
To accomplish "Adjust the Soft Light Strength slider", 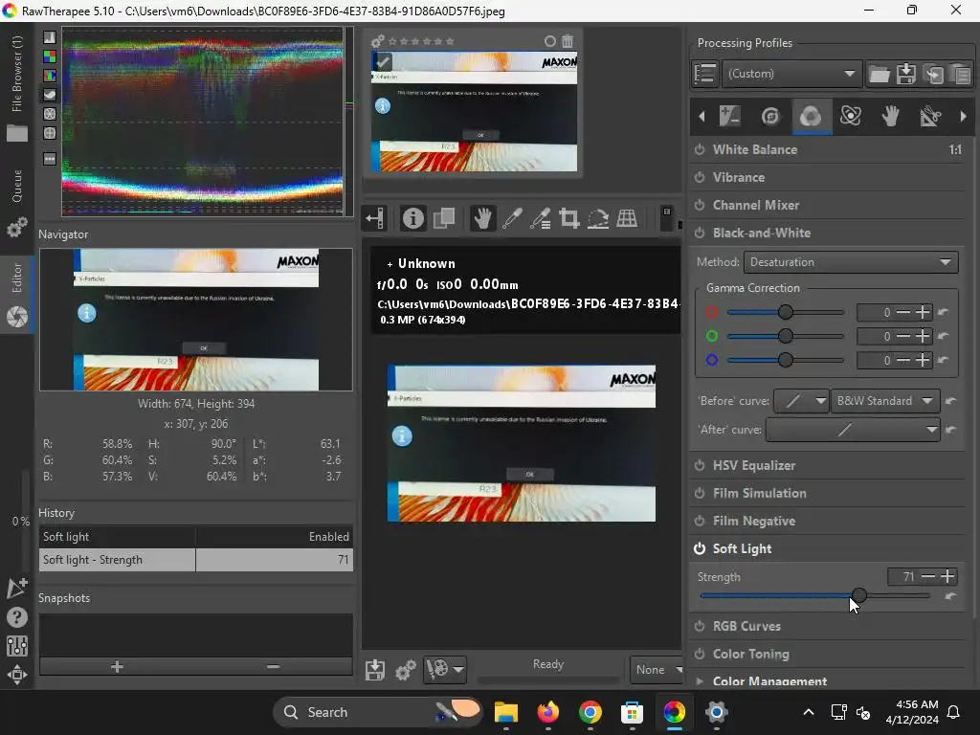I will pyautogui.click(x=815, y=595).
